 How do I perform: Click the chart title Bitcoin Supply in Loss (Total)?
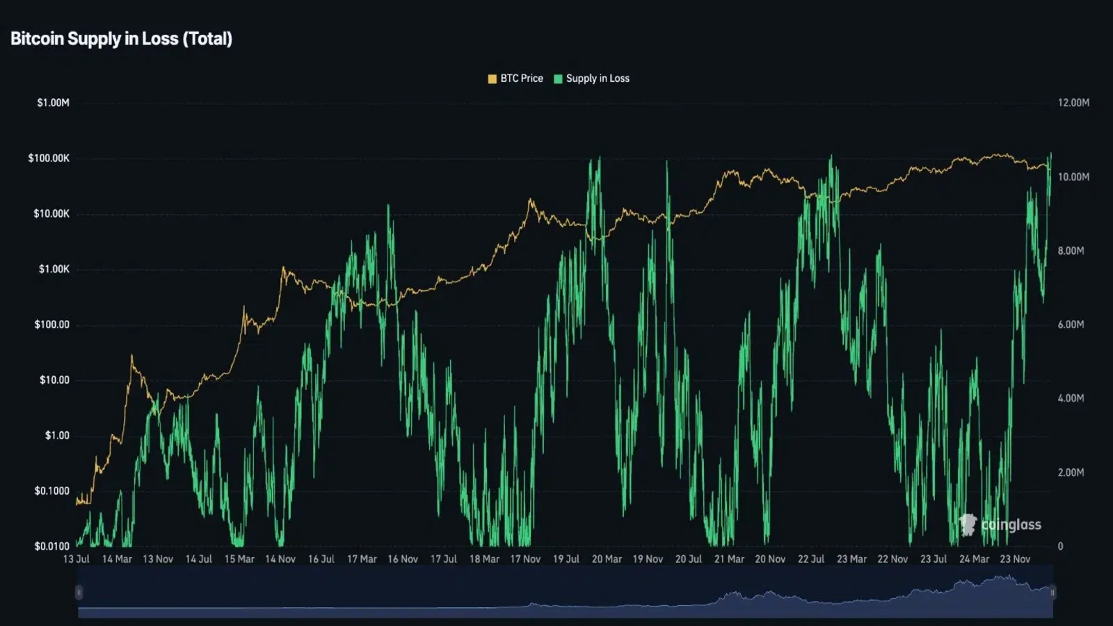point(121,39)
